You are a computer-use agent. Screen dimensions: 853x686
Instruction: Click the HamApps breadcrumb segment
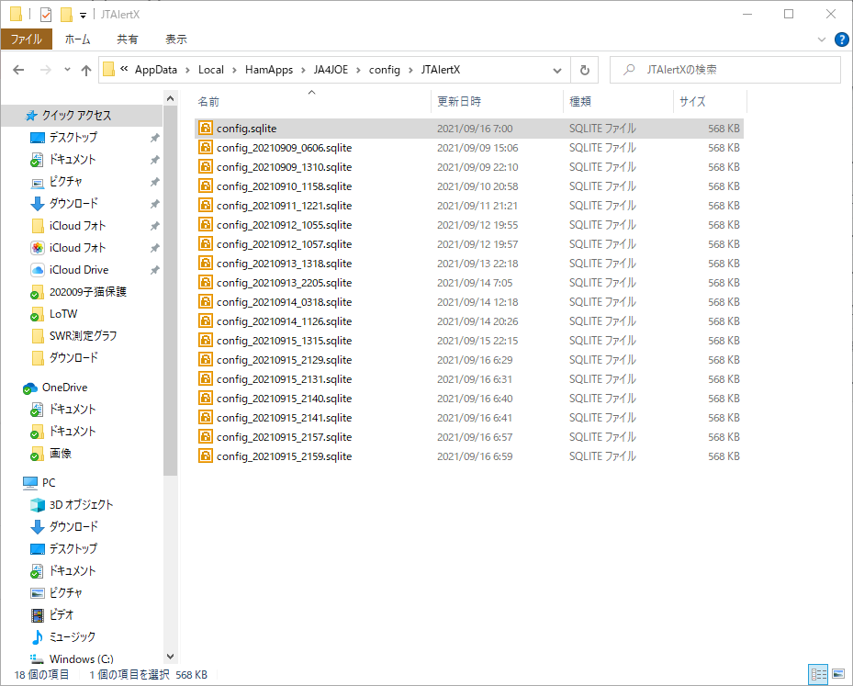click(x=269, y=70)
